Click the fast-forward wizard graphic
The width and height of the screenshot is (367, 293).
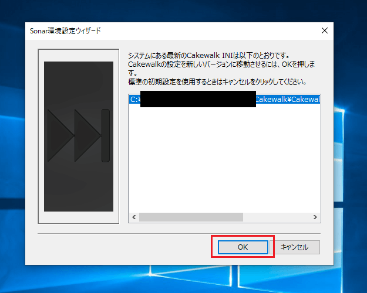pos(79,137)
